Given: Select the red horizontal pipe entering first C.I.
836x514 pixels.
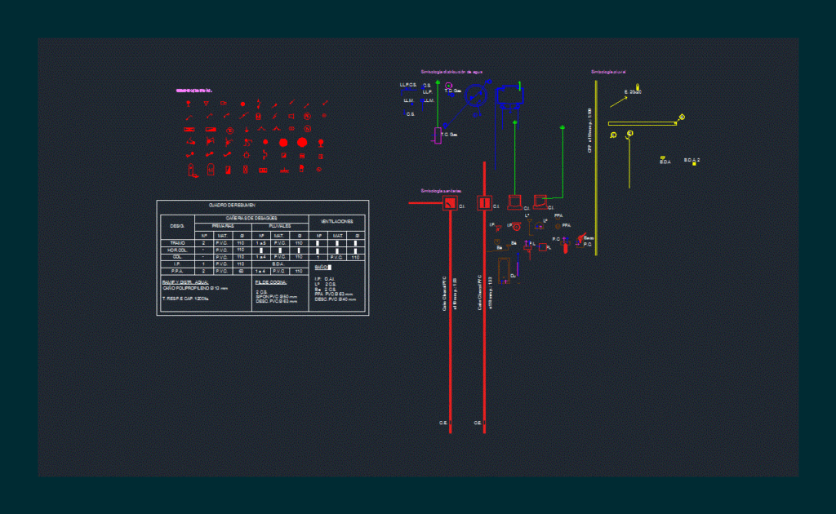Looking at the screenshot, I should pos(425,203).
